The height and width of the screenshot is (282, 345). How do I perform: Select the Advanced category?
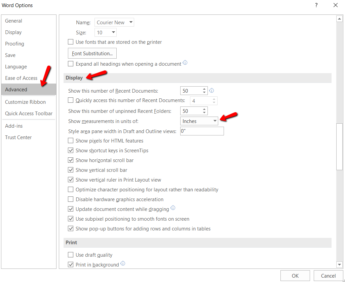(29, 90)
